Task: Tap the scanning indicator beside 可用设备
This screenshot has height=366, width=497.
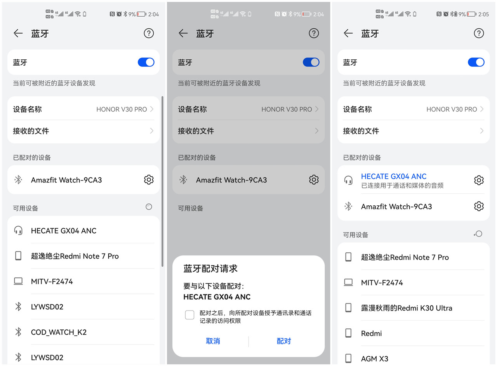Action: coord(149,207)
